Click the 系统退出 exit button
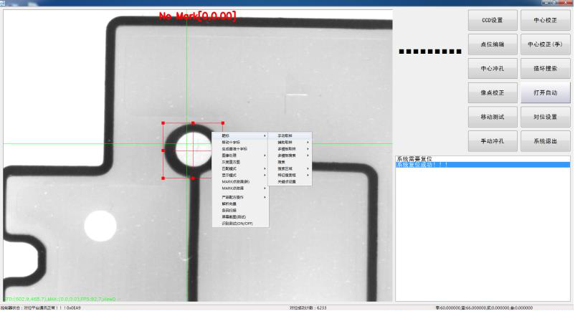 tap(545, 141)
